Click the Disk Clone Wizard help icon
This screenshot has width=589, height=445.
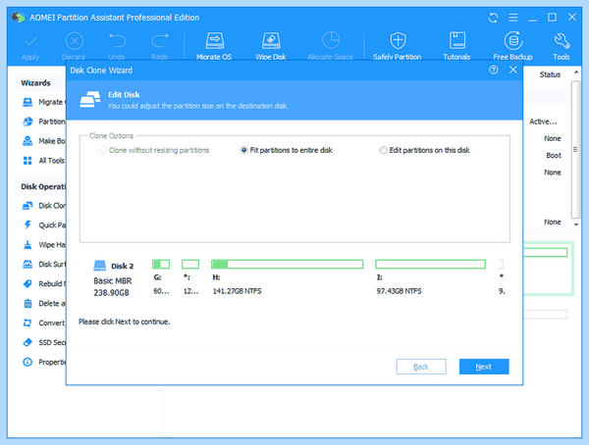pos(494,70)
